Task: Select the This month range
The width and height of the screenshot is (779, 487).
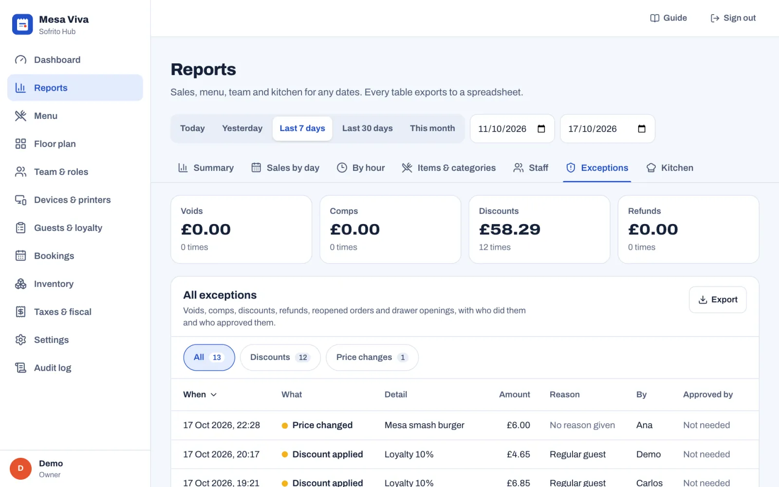Action: click(x=432, y=129)
